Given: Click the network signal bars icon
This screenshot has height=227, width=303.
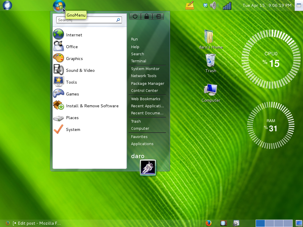Looking at the screenshot, I should pos(227,6).
